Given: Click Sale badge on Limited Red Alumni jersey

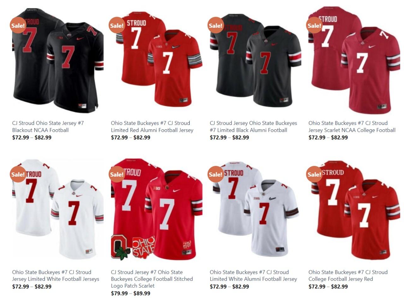Looking at the screenshot, I should tap(117, 25).
